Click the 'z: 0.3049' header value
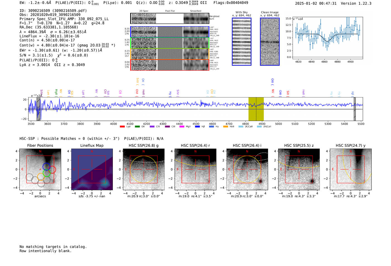This screenshot has height=266, width=391. 178,3
